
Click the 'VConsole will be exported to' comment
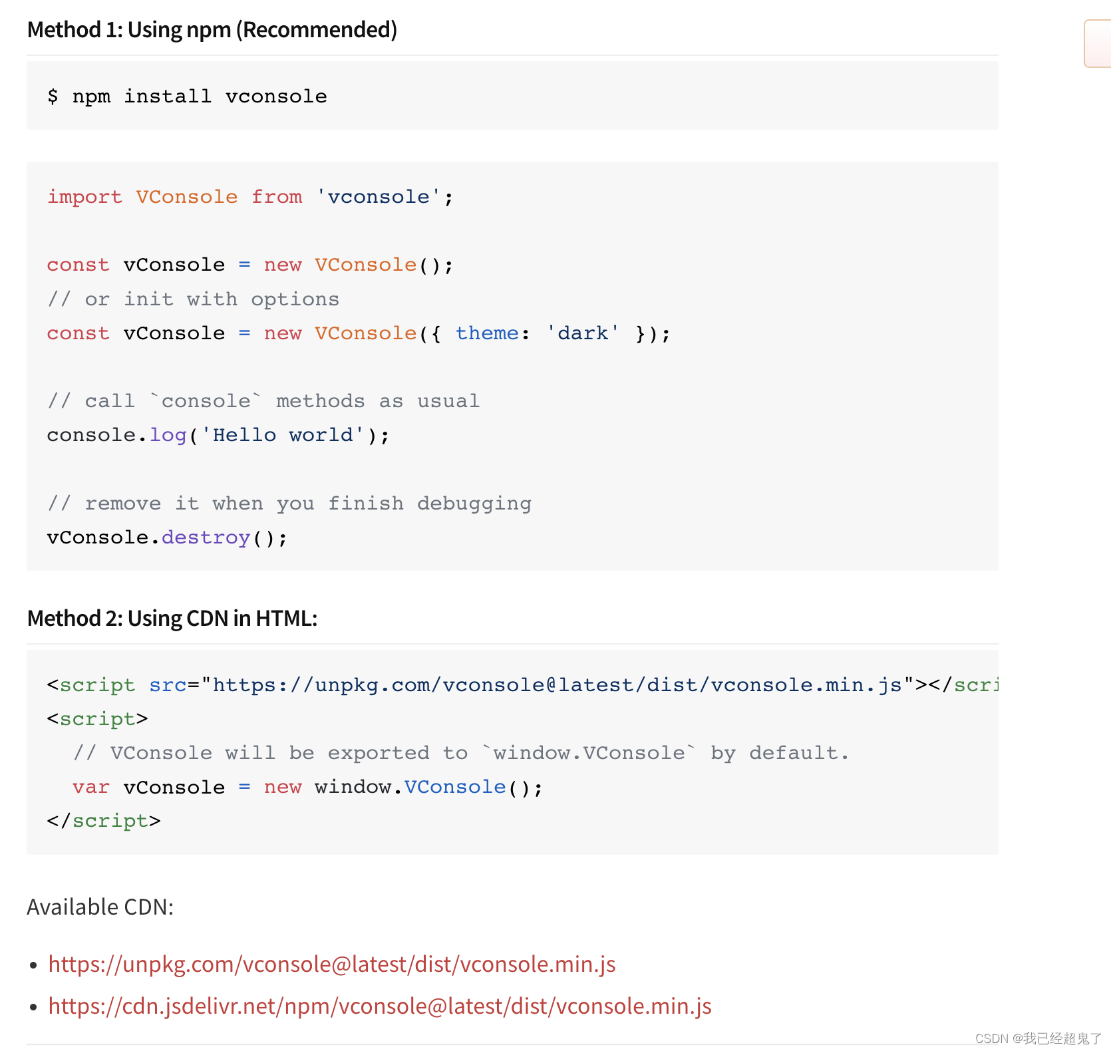(x=461, y=753)
